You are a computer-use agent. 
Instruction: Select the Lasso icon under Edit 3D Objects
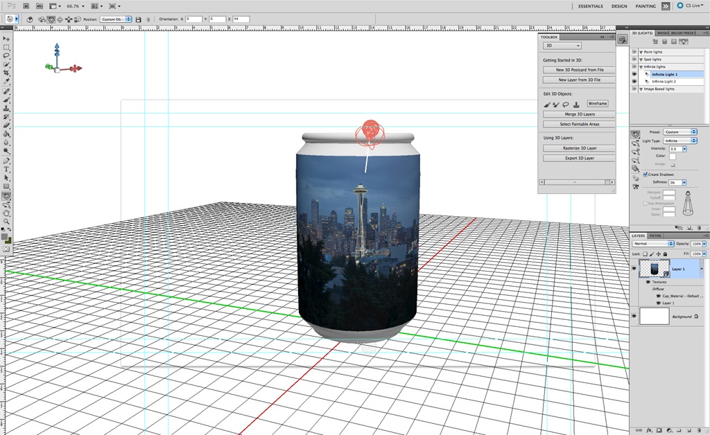click(x=566, y=104)
